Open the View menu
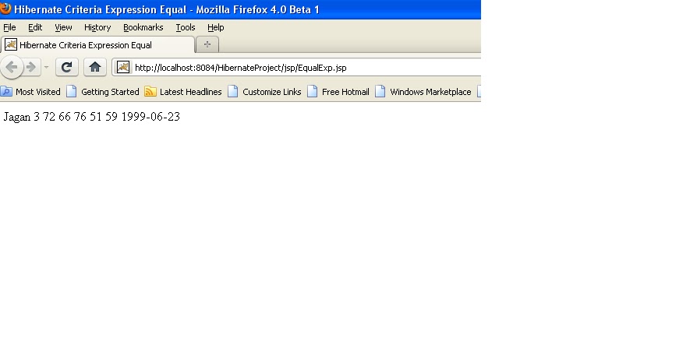The width and height of the screenshot is (690, 341). point(63,27)
